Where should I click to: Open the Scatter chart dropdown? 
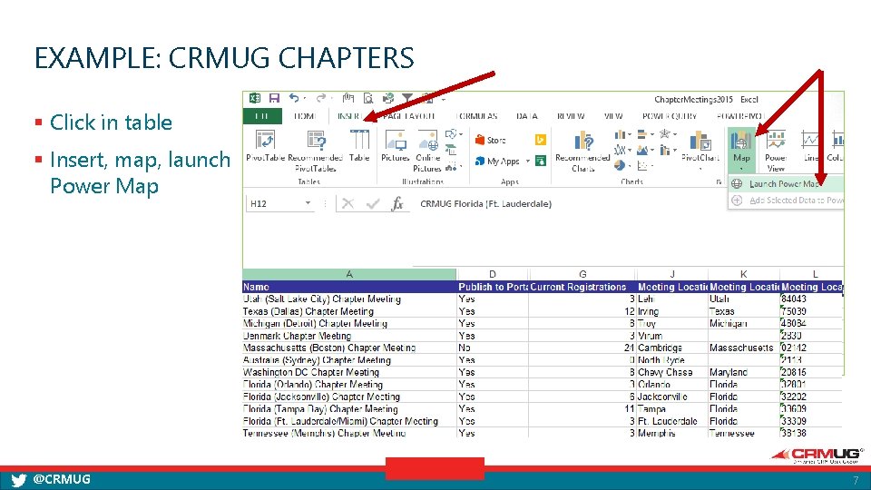click(x=644, y=165)
